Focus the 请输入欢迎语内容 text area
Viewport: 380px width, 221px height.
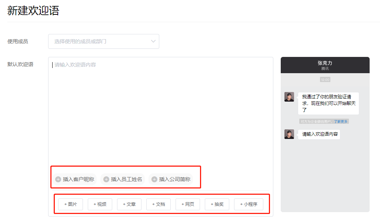coord(160,111)
